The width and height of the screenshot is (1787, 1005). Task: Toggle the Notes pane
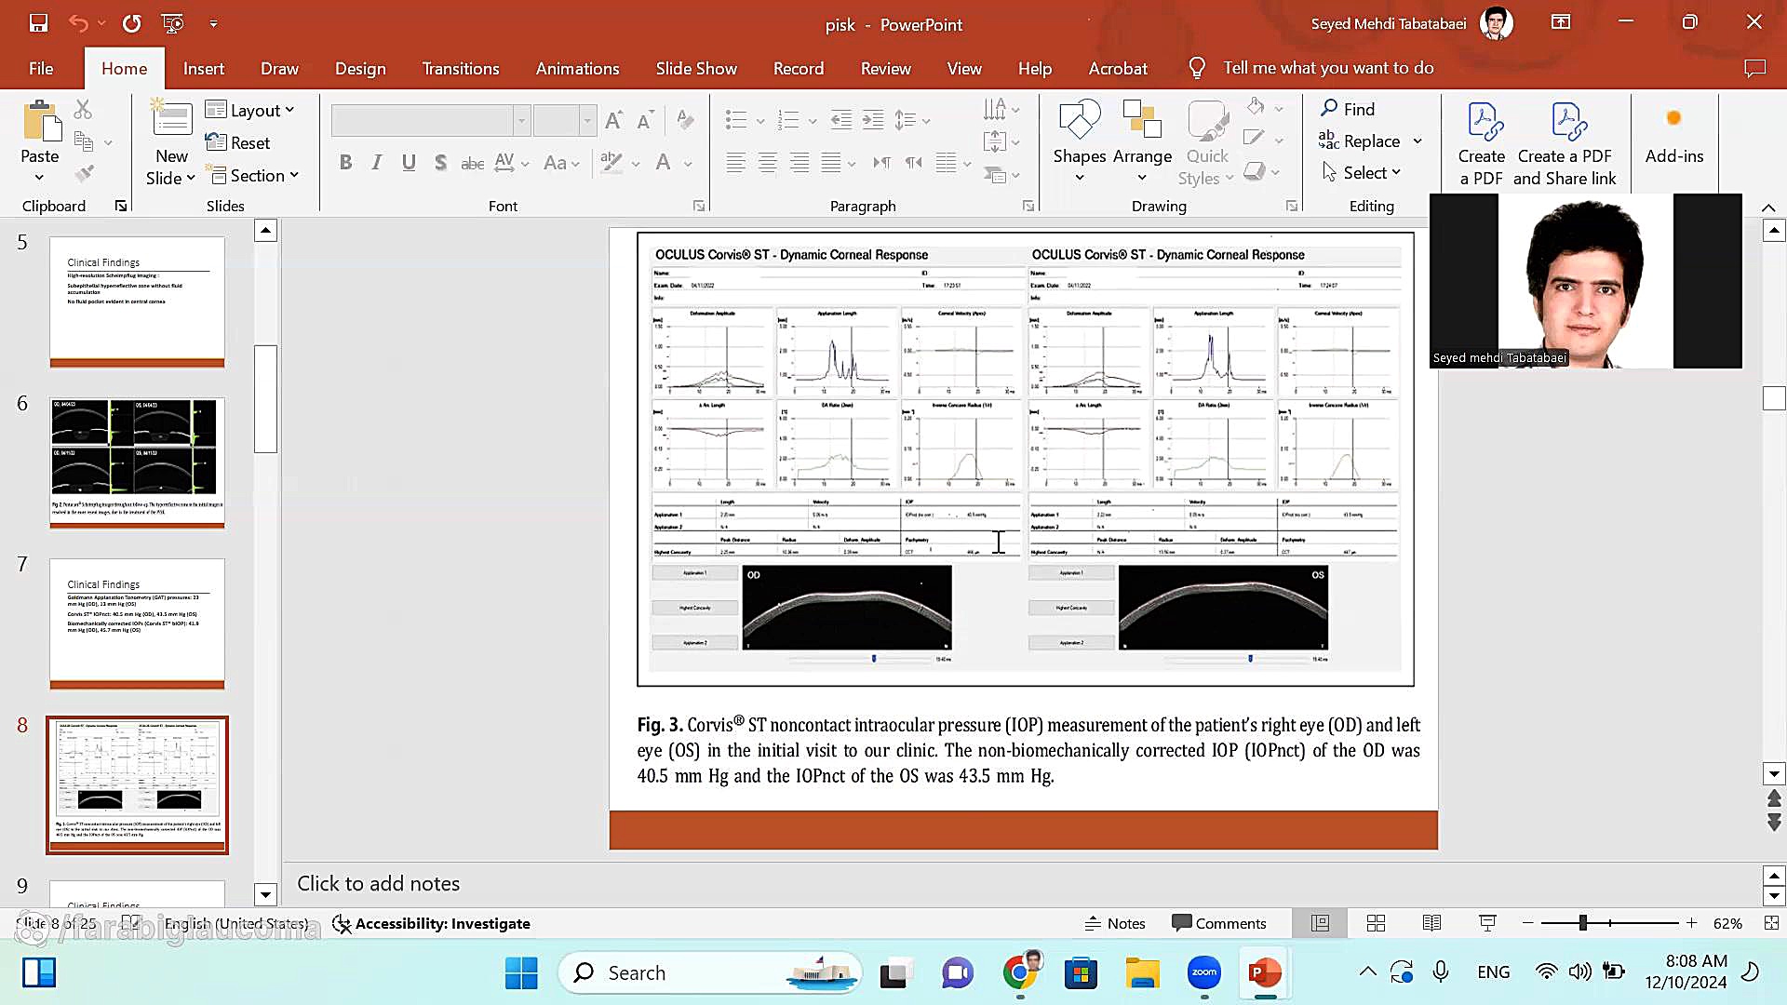pos(1115,923)
